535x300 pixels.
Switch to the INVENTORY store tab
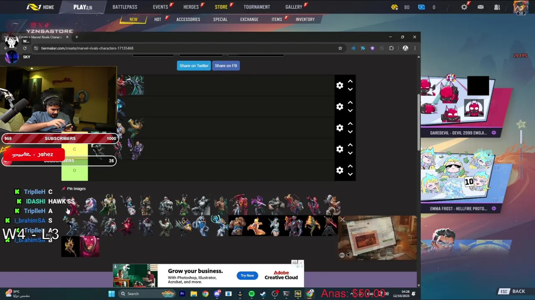pos(305,20)
